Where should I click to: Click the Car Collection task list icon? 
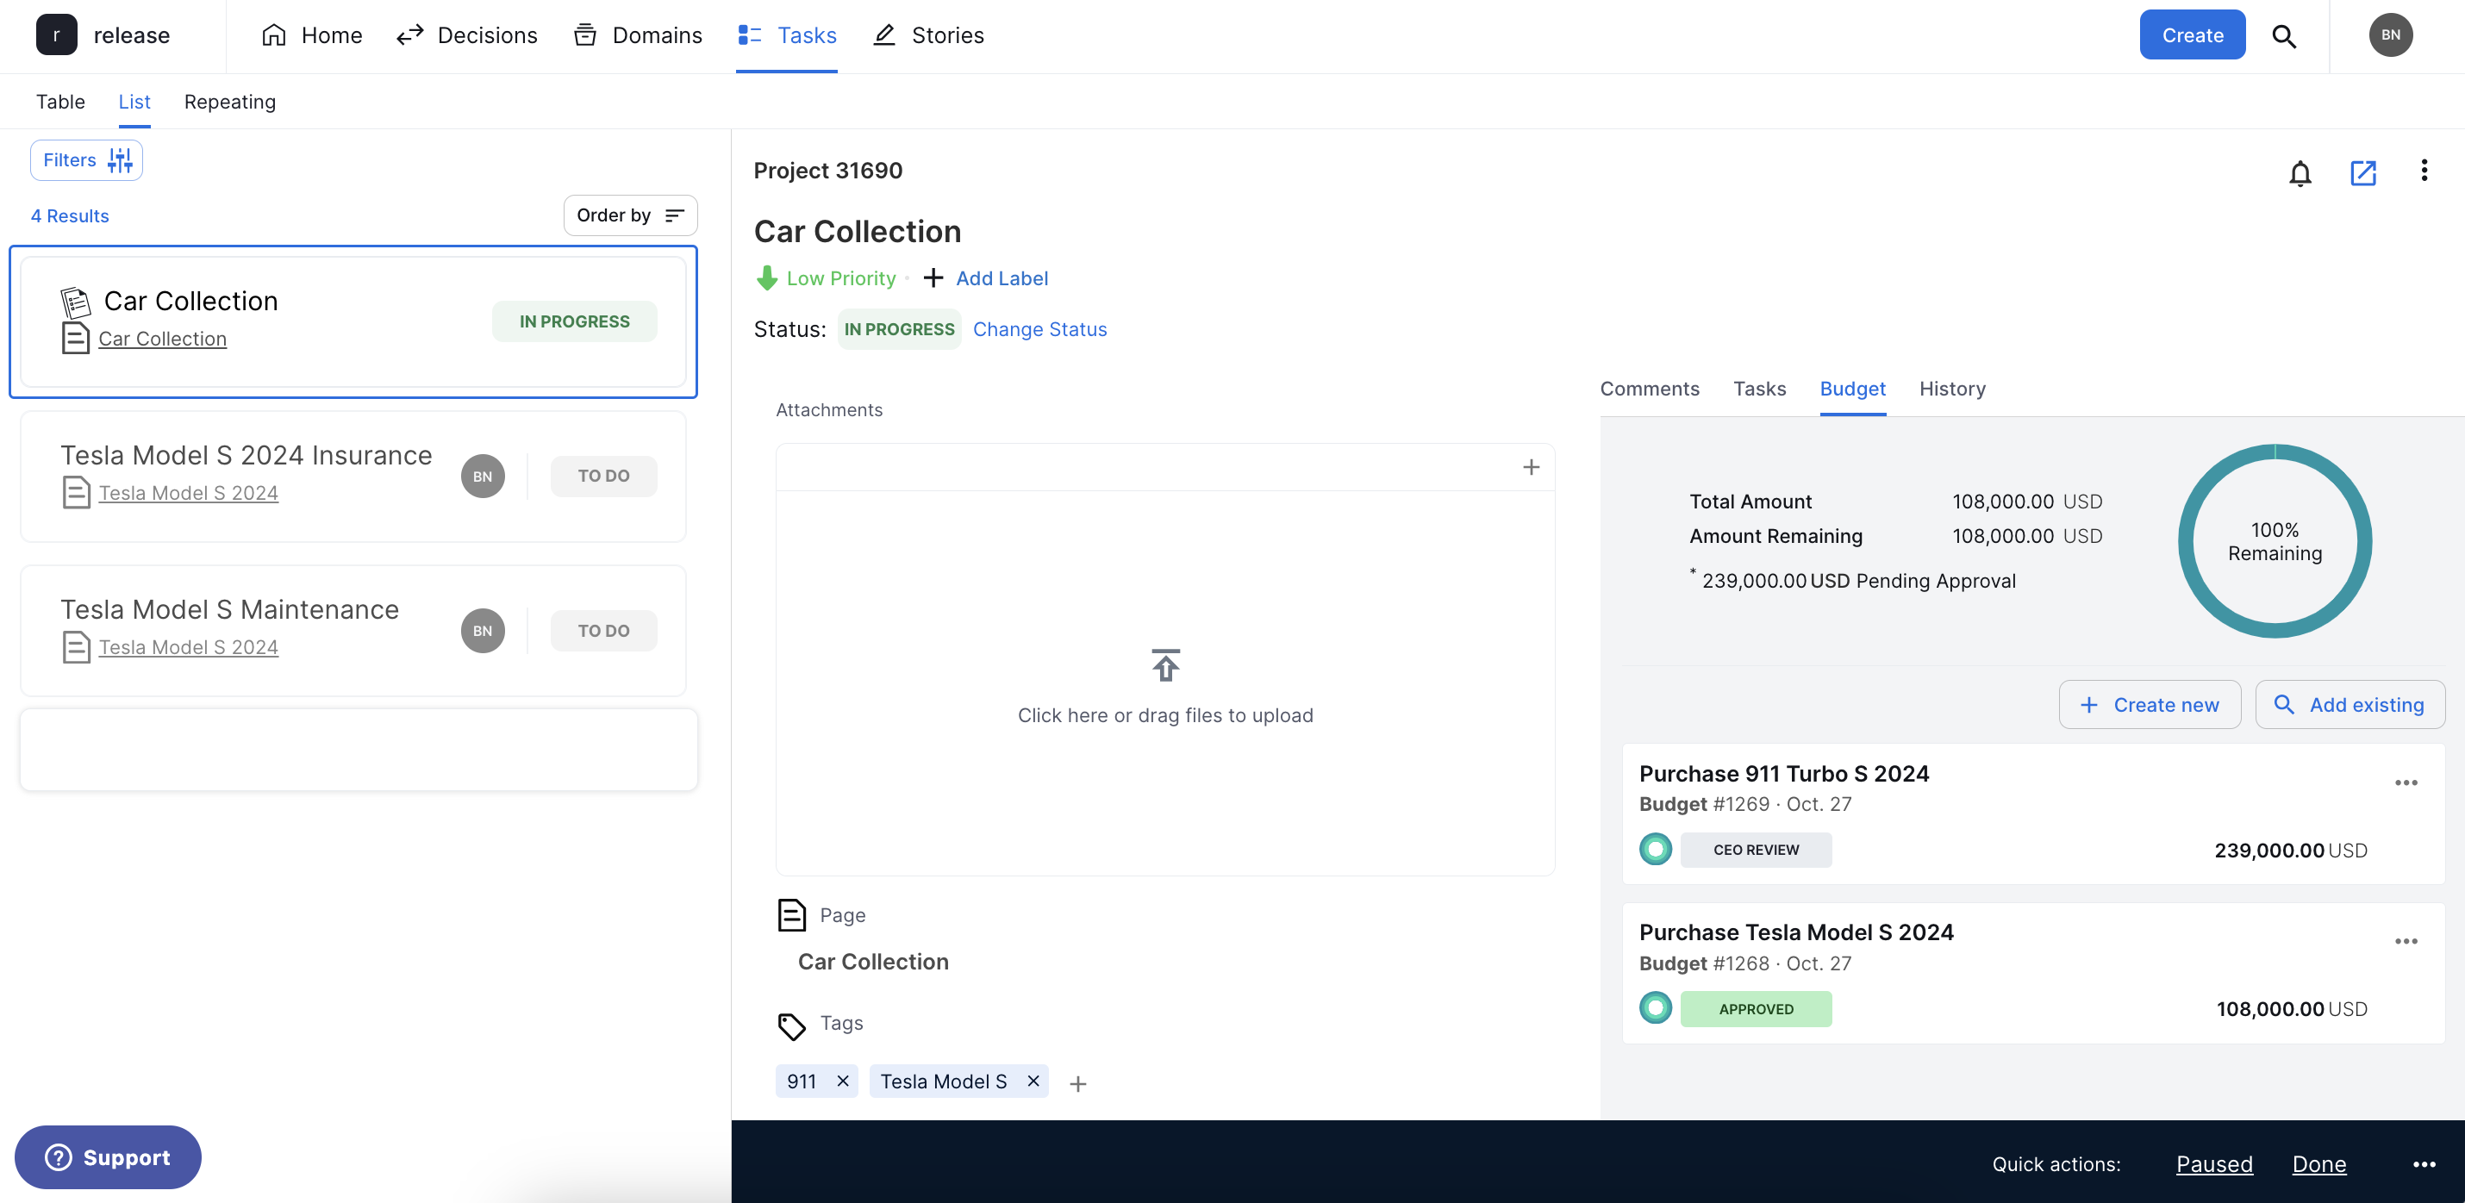76,302
